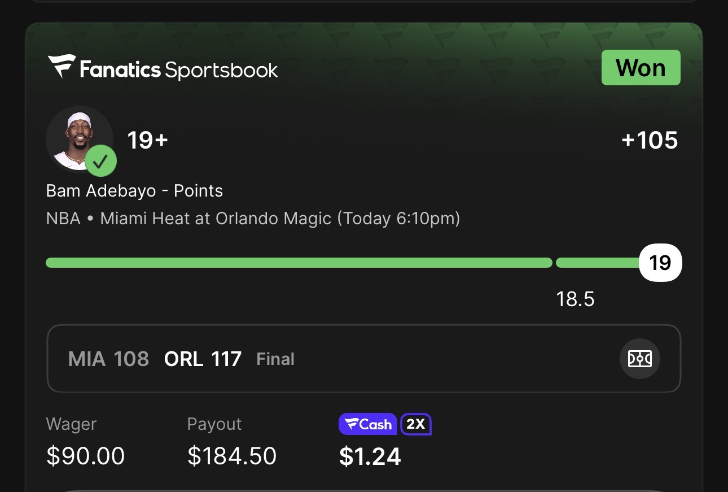The image size is (728, 492).
Task: Open Bam Adebayo - Points prop title
Action: click(134, 191)
